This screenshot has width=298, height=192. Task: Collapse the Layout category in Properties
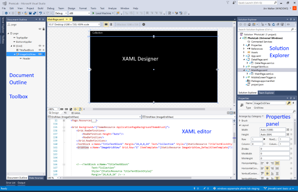240,125
